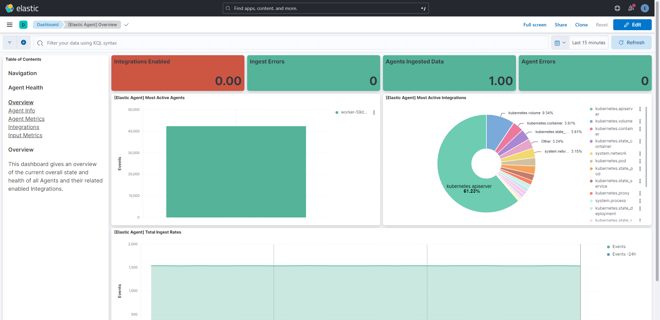The width and height of the screenshot is (660, 320).
Task: Click the Agent Errors metric tile
Action: pos(585,73)
